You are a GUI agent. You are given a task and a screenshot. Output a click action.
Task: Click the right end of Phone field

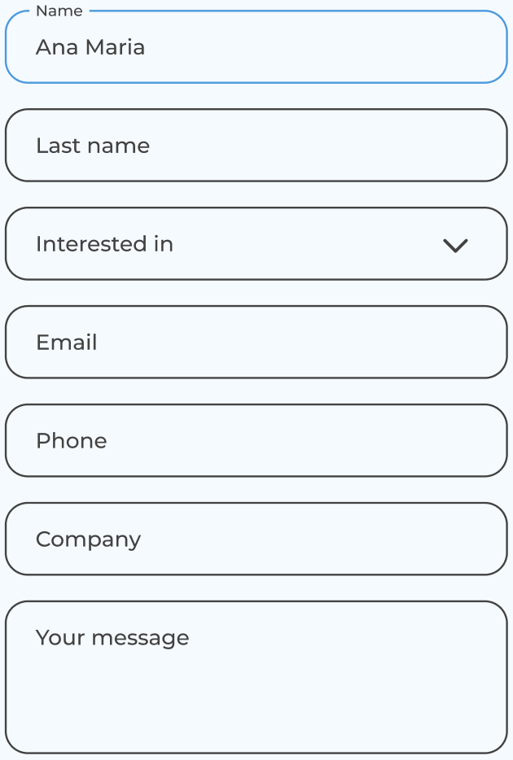coord(480,441)
